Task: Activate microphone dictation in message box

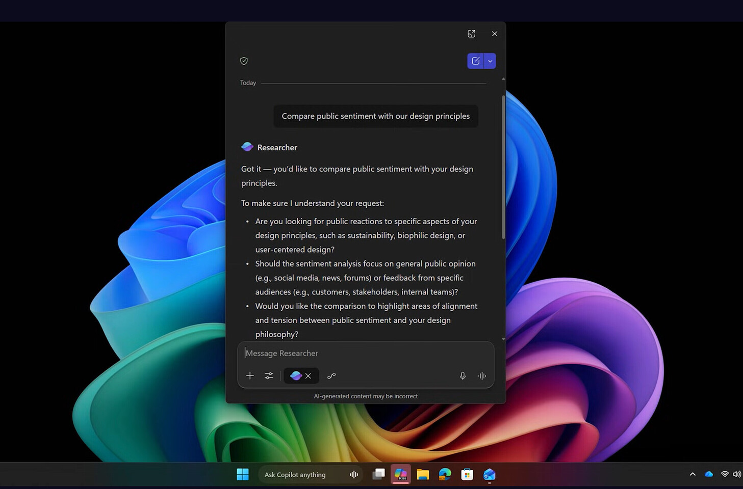Action: (x=463, y=376)
